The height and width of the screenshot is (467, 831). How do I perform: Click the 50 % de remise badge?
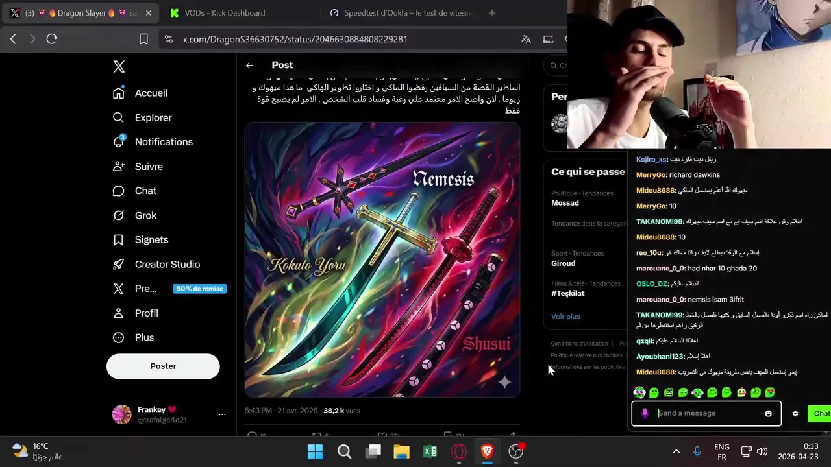pyautogui.click(x=199, y=289)
